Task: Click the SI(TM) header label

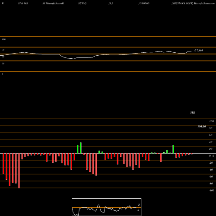Action: coord(82,3)
